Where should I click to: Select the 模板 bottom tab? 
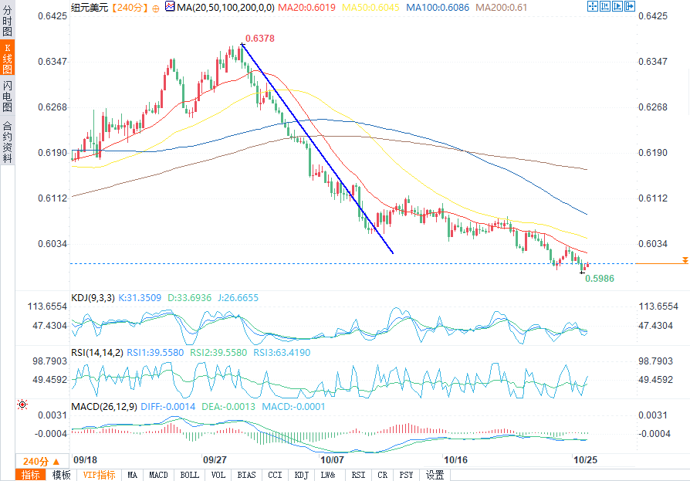(61, 475)
